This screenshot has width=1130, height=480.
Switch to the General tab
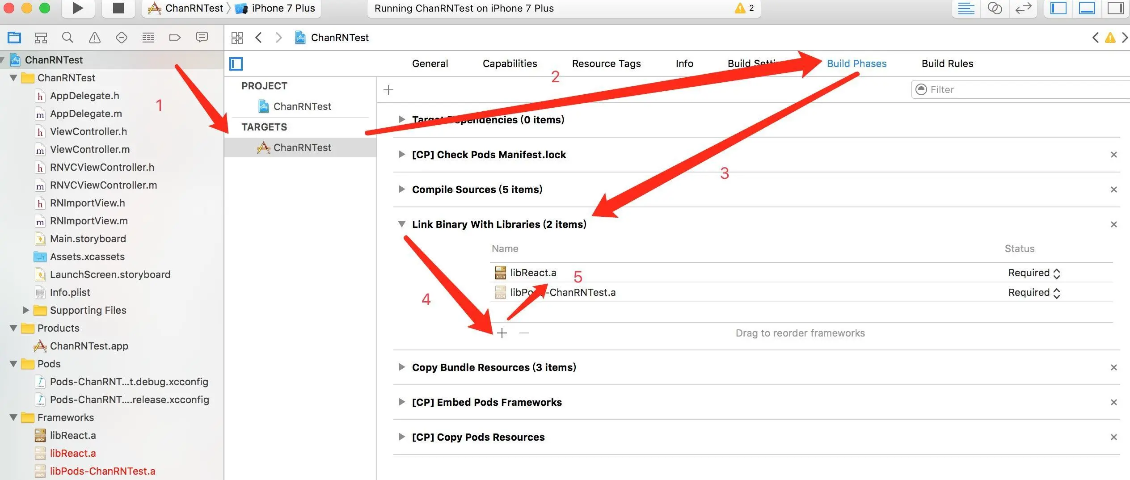430,63
